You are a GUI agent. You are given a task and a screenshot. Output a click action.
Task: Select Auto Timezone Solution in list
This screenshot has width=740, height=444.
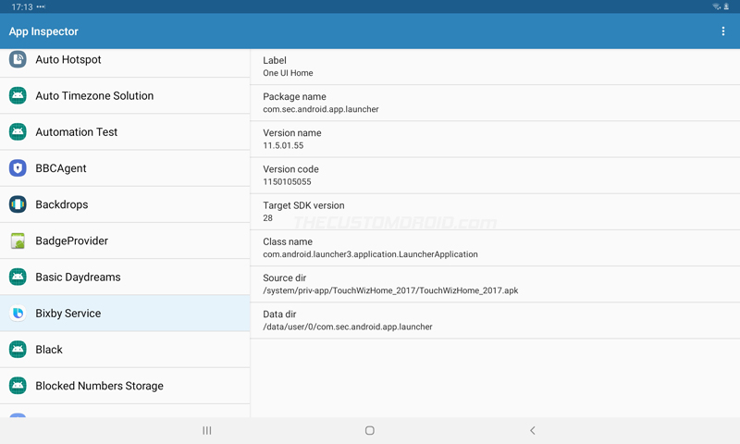(125, 96)
